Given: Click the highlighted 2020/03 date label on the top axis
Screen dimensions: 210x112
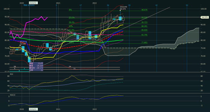Looking at the screenshot, I should [x=34, y=3].
